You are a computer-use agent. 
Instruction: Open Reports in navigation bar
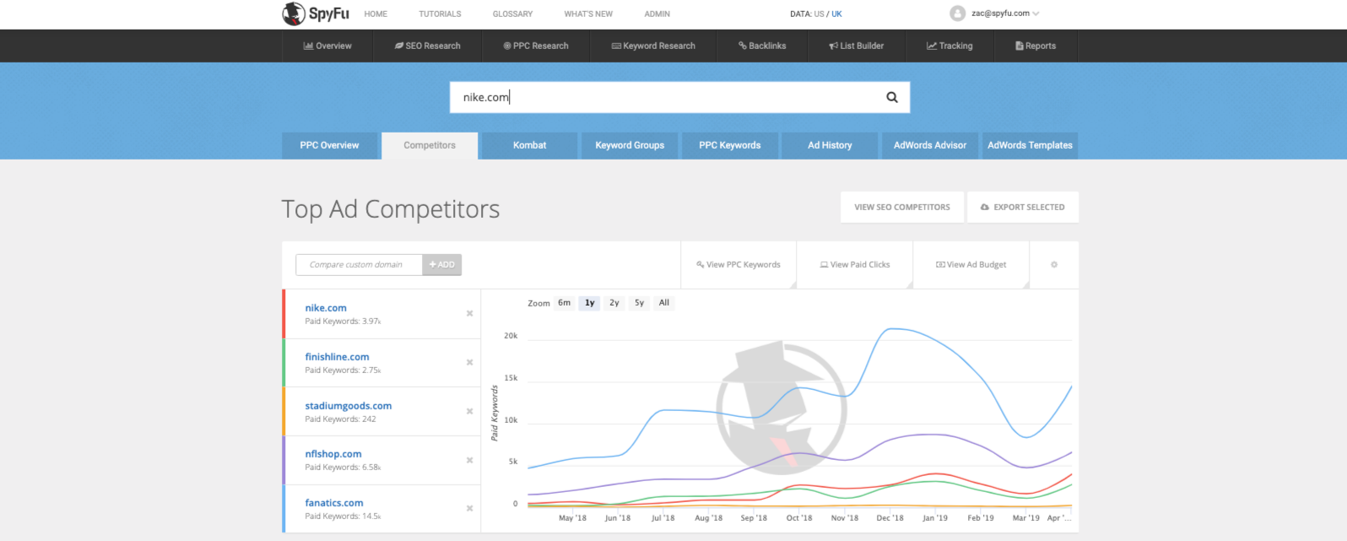(1036, 46)
